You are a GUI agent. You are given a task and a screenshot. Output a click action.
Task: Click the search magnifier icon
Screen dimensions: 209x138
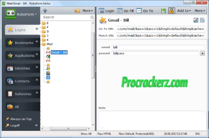pos(92,17)
